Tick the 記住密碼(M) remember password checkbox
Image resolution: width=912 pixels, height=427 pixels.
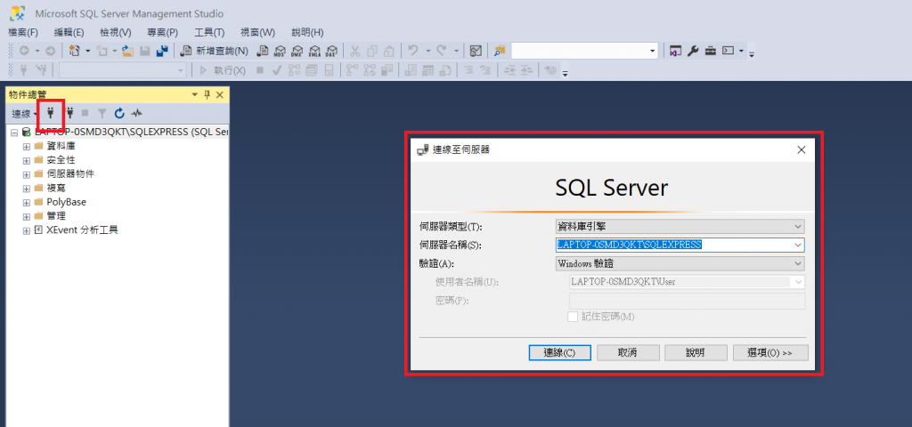click(573, 317)
